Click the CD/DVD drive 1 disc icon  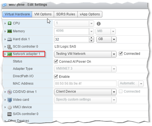(x=10, y=92)
